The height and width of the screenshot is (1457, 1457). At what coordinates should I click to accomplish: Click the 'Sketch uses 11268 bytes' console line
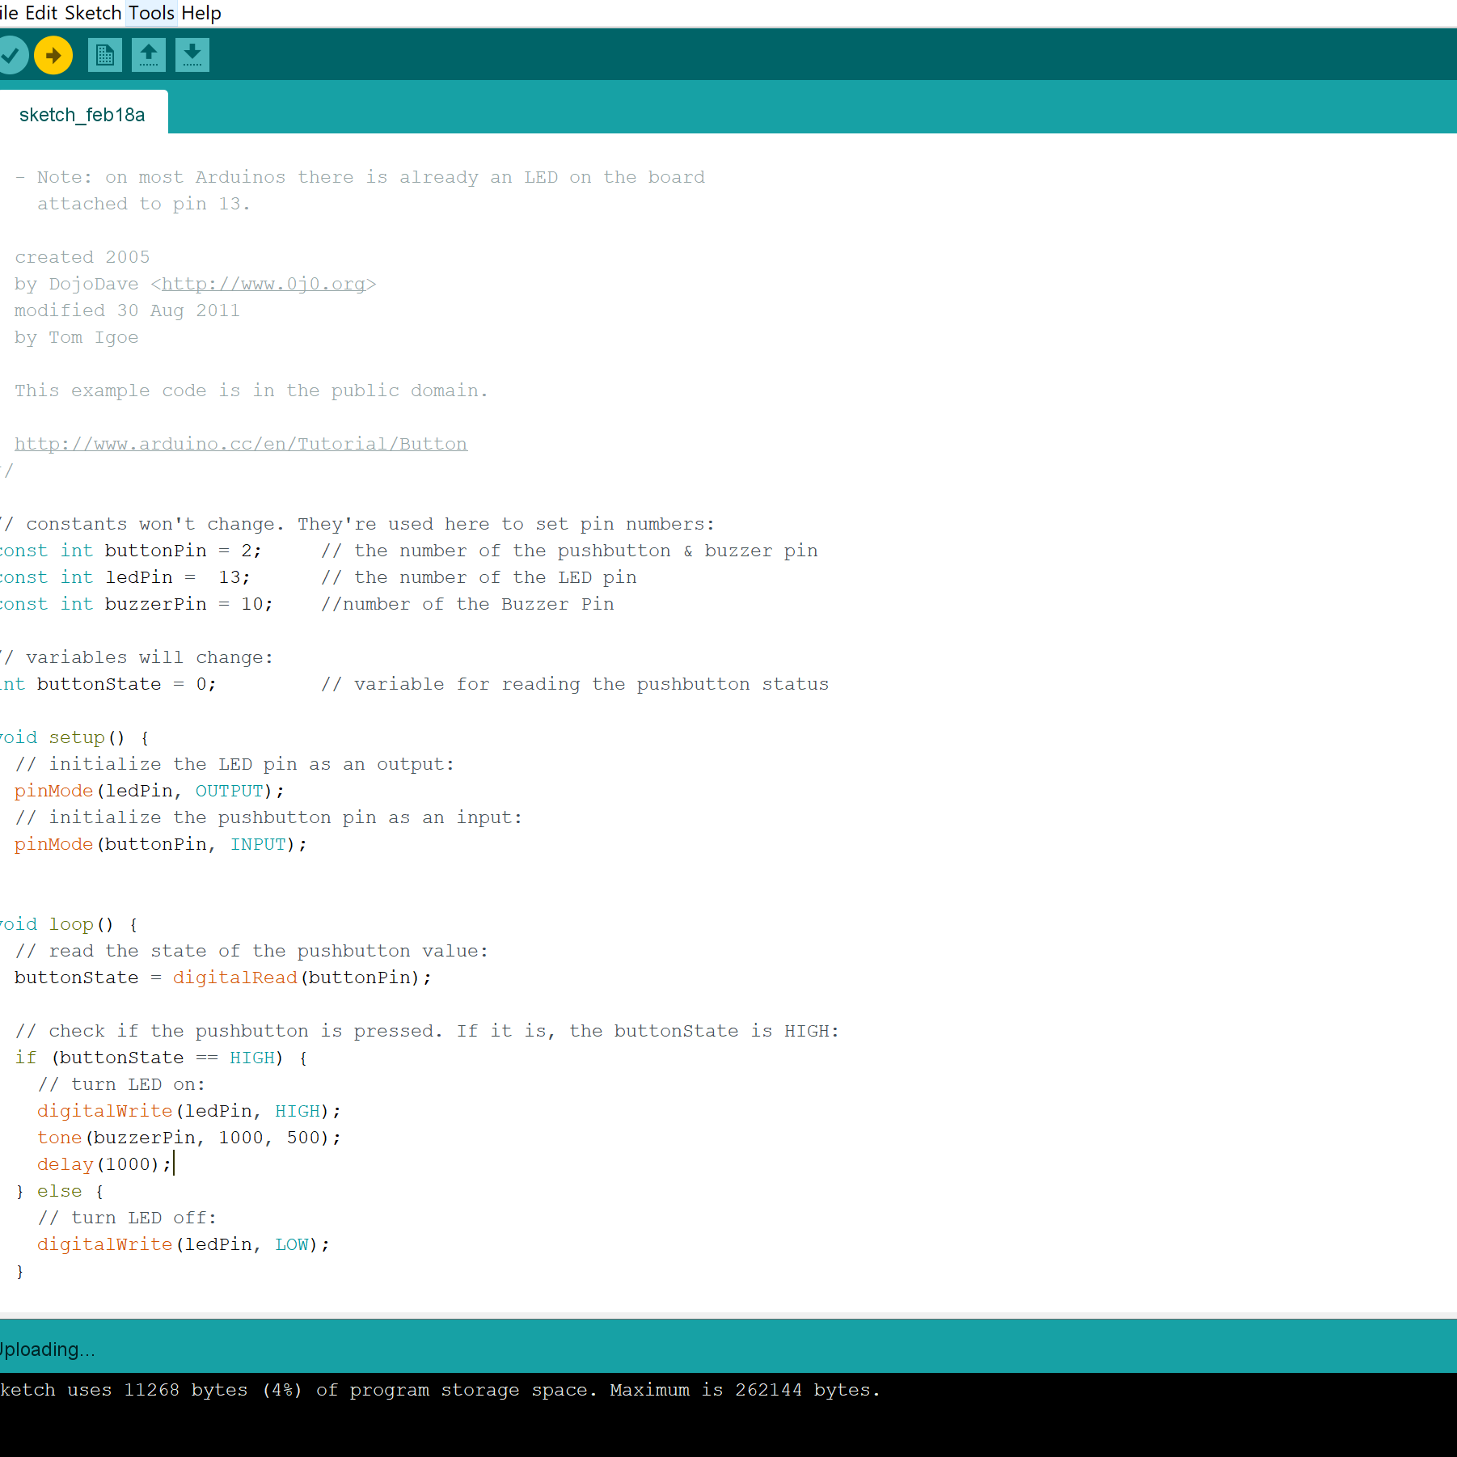(x=439, y=1390)
